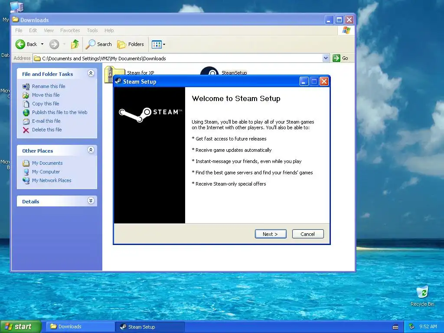444x333 pixels.
Task: Open the Tools menu
Action: (x=92, y=30)
